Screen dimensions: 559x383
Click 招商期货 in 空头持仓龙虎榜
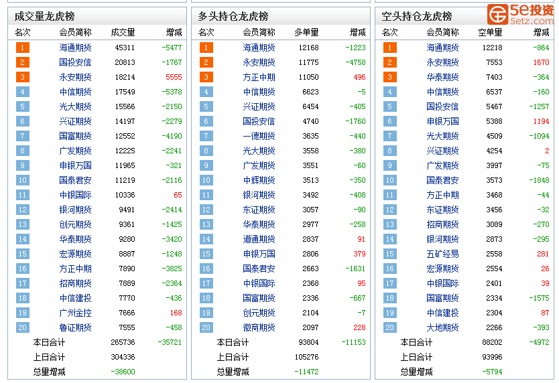442,224
